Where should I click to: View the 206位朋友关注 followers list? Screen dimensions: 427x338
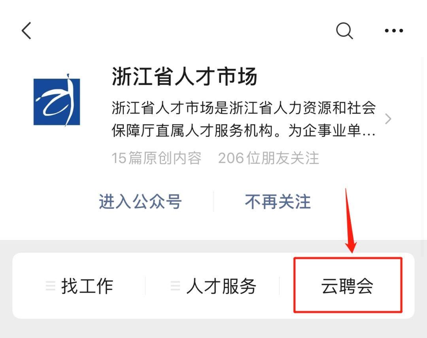pos(268,158)
